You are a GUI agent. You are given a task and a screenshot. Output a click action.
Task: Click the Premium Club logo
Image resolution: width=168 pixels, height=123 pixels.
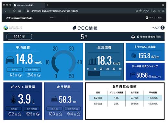tap(19, 18)
